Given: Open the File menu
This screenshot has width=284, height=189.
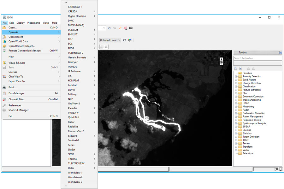Looking at the screenshot, I should [x=4, y=23].
